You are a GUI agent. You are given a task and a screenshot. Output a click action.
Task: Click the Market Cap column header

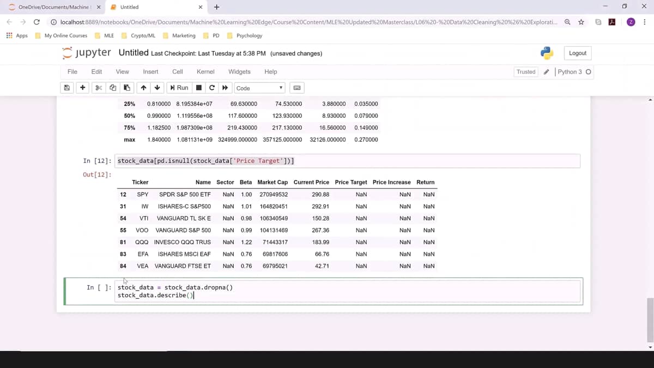point(272,182)
